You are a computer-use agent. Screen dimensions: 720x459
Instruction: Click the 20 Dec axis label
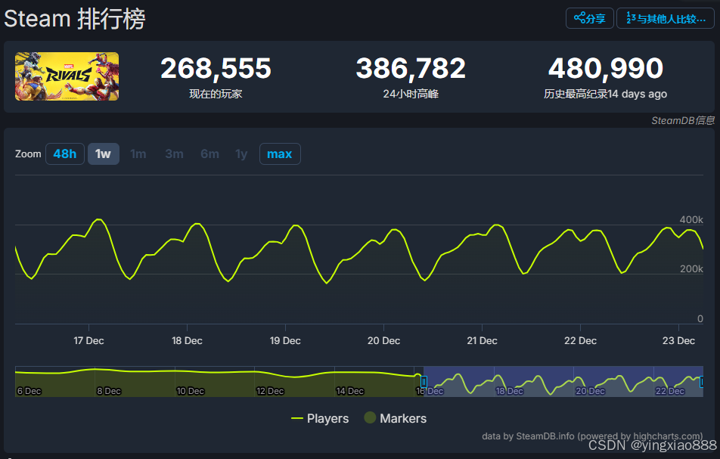pos(384,340)
